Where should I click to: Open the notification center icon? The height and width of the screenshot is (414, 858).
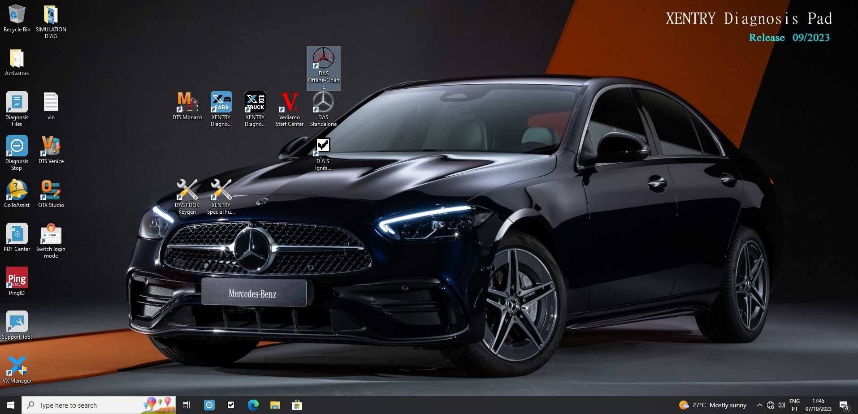coord(845,405)
